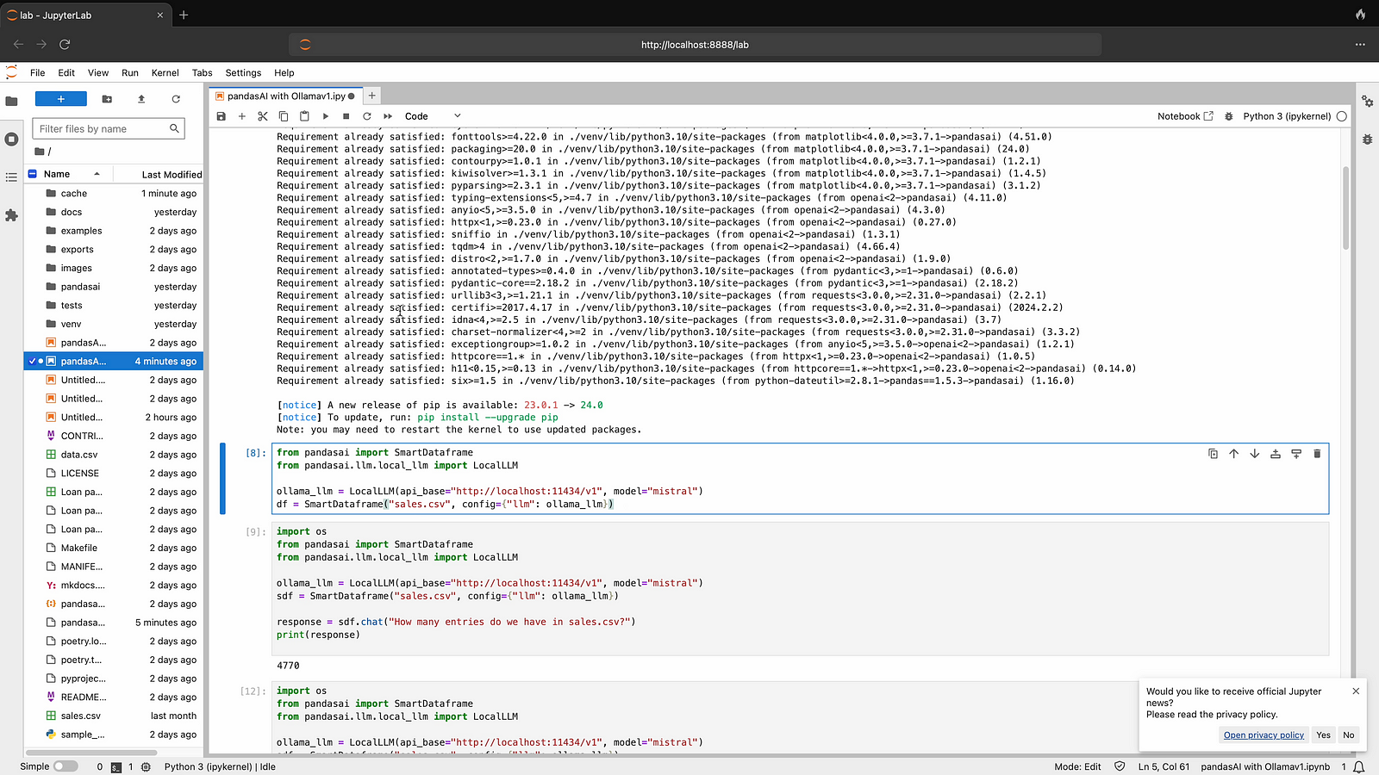The image size is (1379, 775).
Task: Duplicate the active cell using the copy icon
Action: coord(1213,454)
